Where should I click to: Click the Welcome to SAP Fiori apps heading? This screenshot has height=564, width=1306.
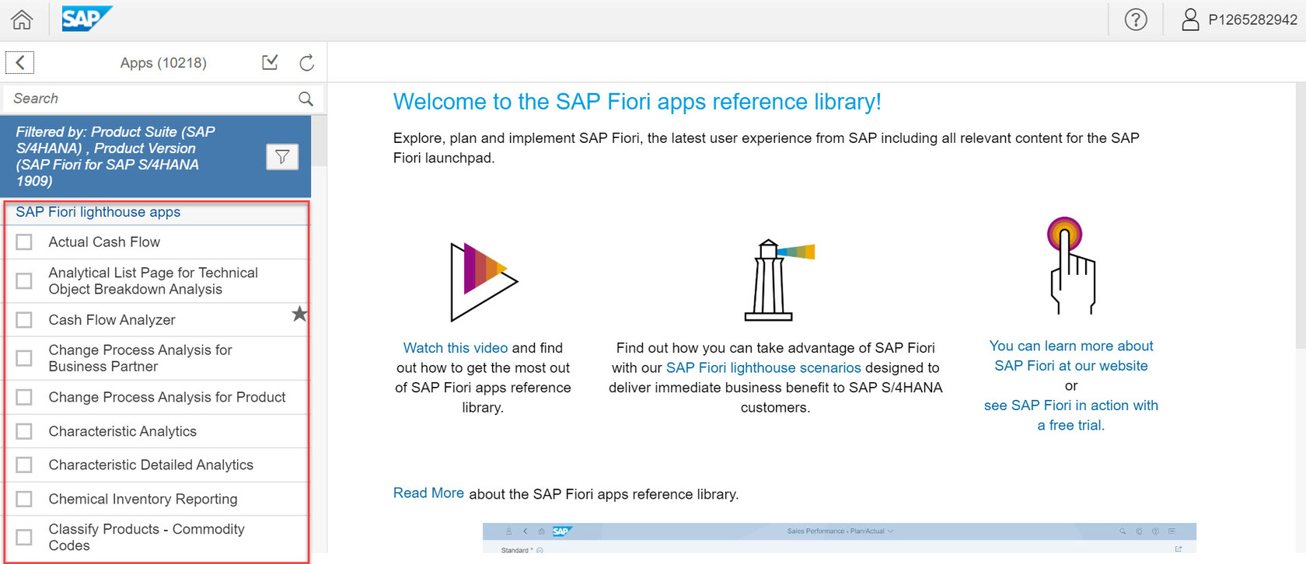pos(637,102)
